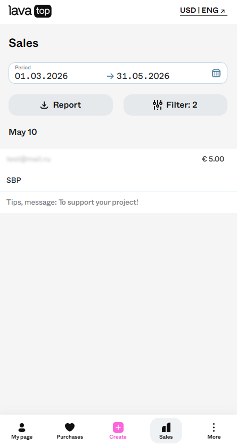Click the sliders icon on Filter
Image resolution: width=237 pixels, height=445 pixels.
(x=157, y=105)
